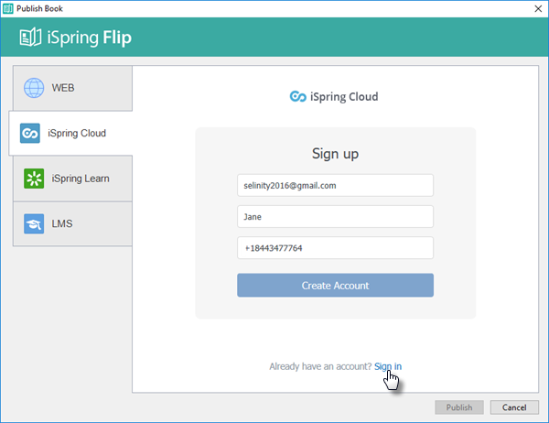Click the iSpring Cloud header logo icon
Viewport: 549px width, 423px height.
(x=298, y=96)
